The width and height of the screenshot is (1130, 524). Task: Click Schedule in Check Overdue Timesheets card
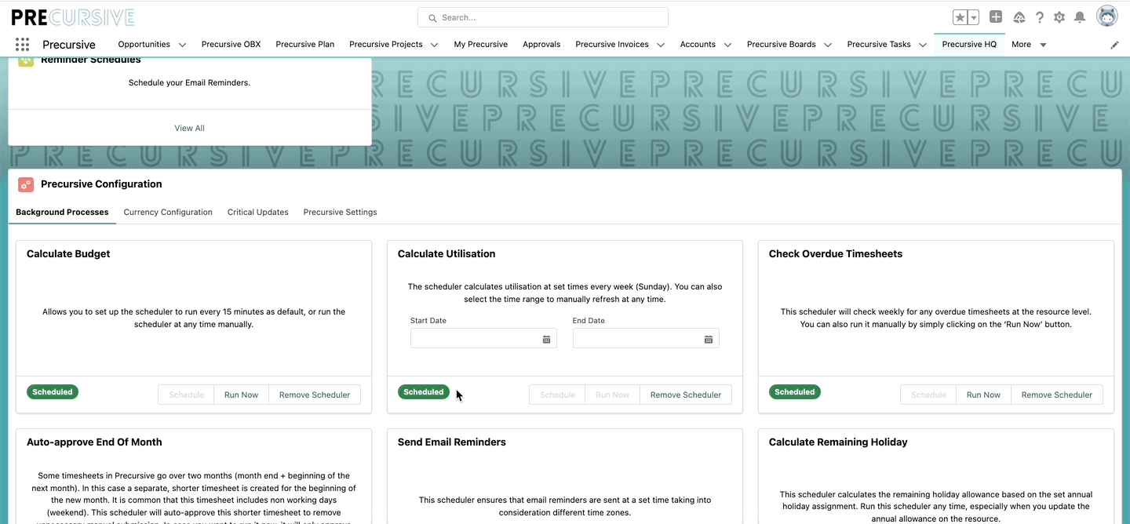(x=928, y=395)
